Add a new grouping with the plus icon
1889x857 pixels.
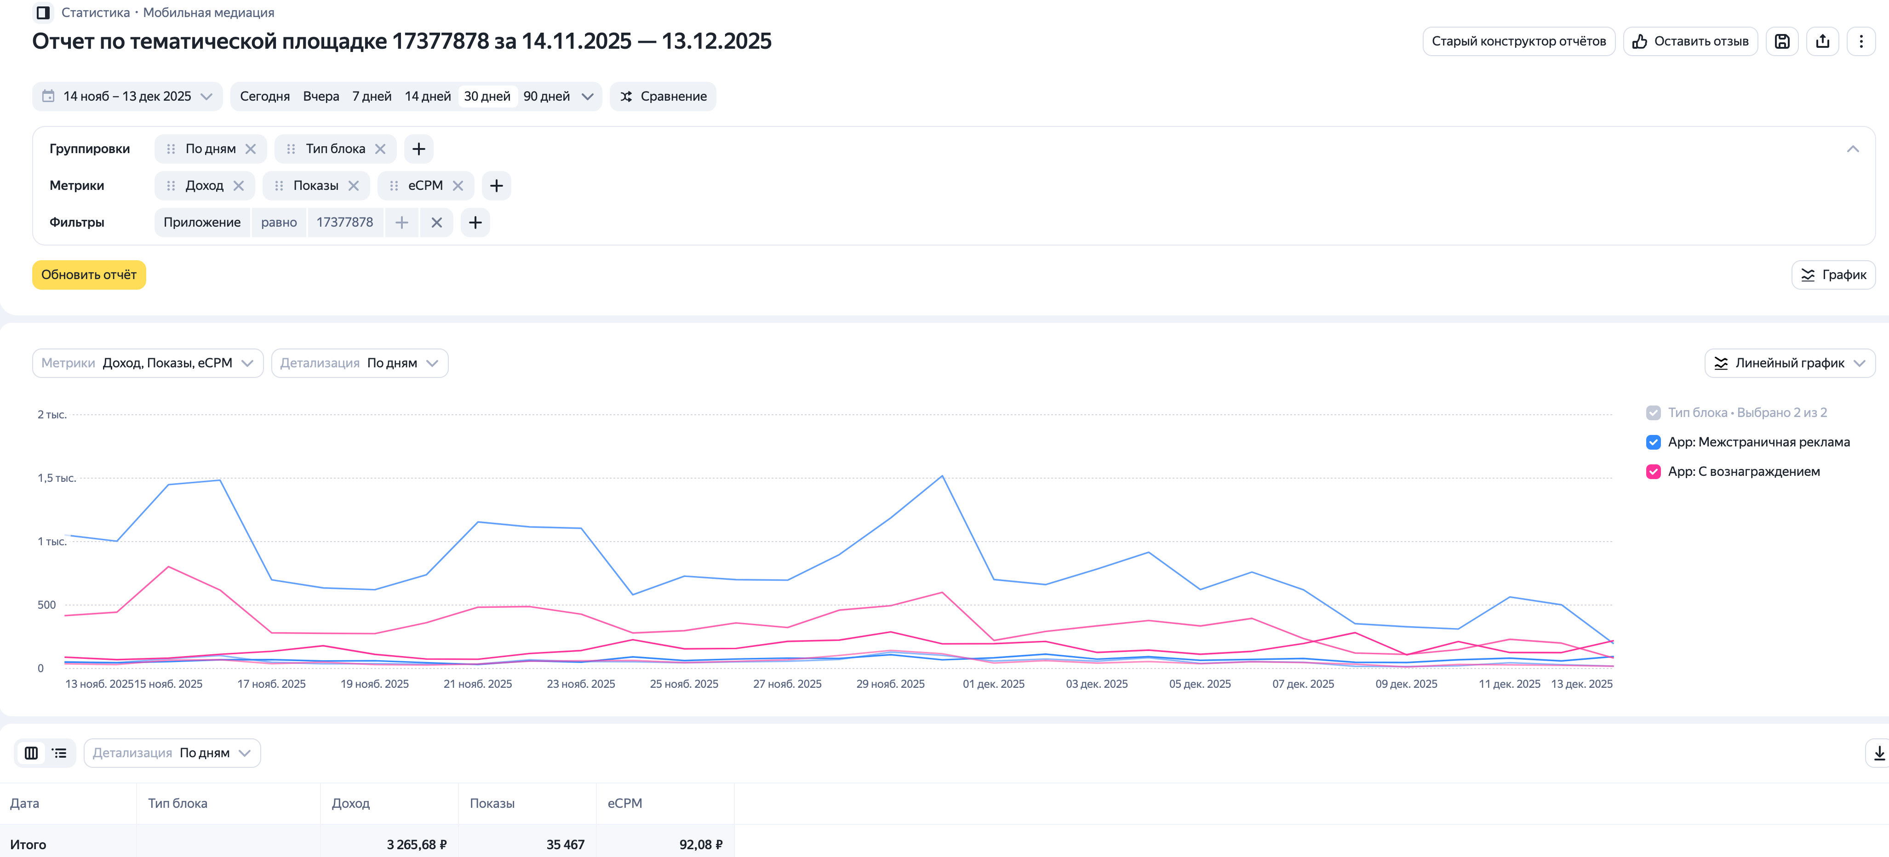point(419,149)
